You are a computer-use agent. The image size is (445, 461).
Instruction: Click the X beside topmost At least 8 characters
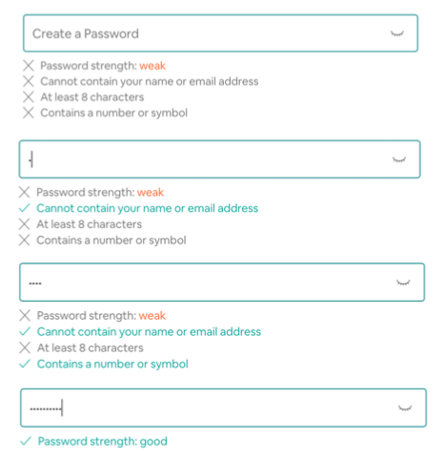29,96
